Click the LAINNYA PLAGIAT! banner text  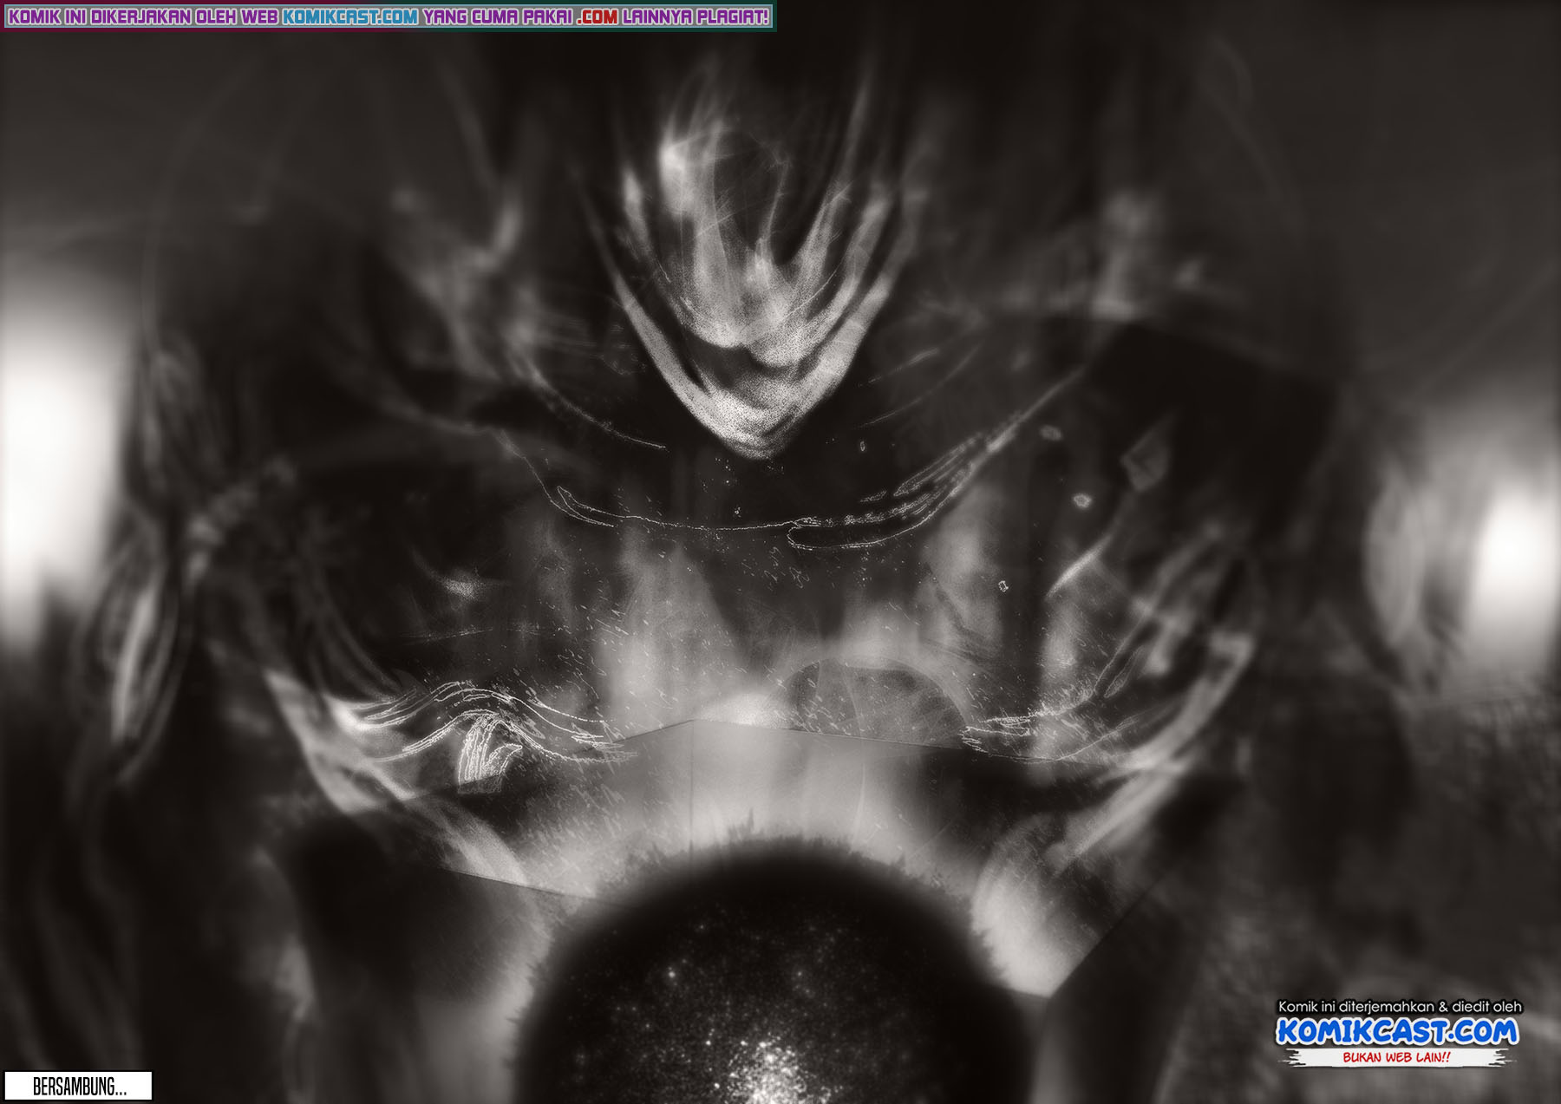point(696,16)
